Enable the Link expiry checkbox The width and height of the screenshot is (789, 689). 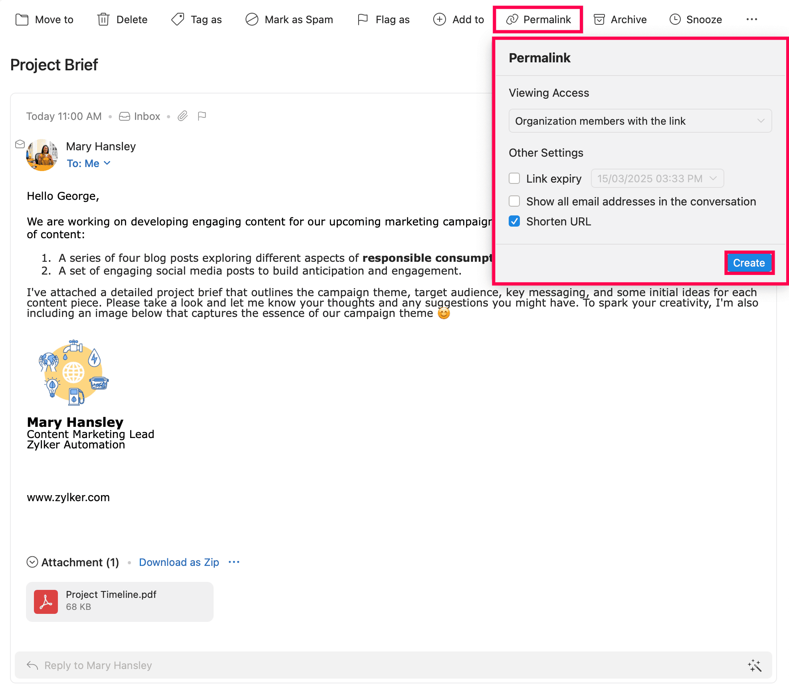point(514,179)
